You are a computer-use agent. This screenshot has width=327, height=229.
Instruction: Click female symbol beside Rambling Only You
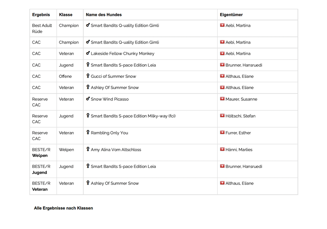(x=88, y=133)
